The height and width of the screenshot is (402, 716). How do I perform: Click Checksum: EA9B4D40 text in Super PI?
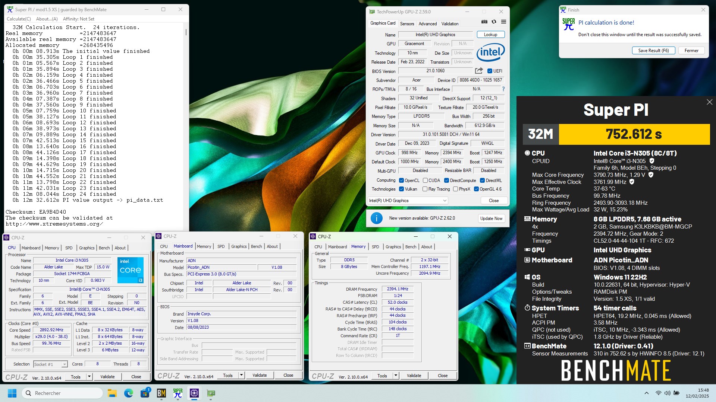36,212
